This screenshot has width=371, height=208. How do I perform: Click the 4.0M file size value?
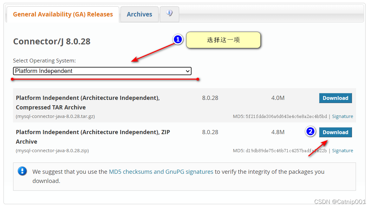point(278,98)
